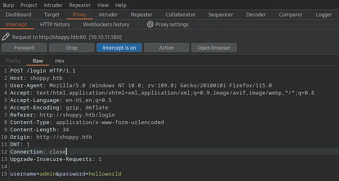339x181 pixels.
Task: Open the View menu
Action: pos(103,5)
